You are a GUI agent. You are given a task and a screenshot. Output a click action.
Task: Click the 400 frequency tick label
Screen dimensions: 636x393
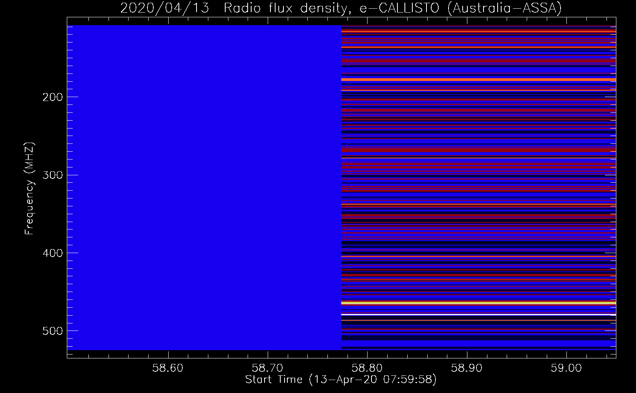pos(52,253)
